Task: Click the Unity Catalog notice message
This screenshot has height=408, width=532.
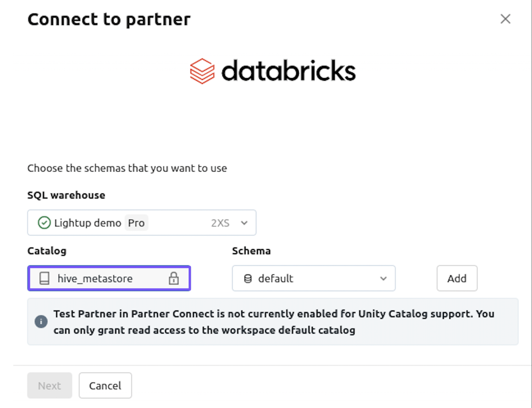Action: point(273,322)
